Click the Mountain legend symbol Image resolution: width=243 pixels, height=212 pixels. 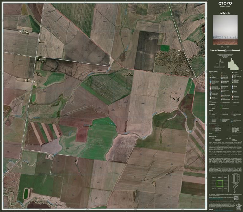coord(232,93)
